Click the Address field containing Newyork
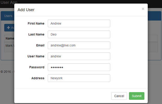 click(x=79, y=78)
